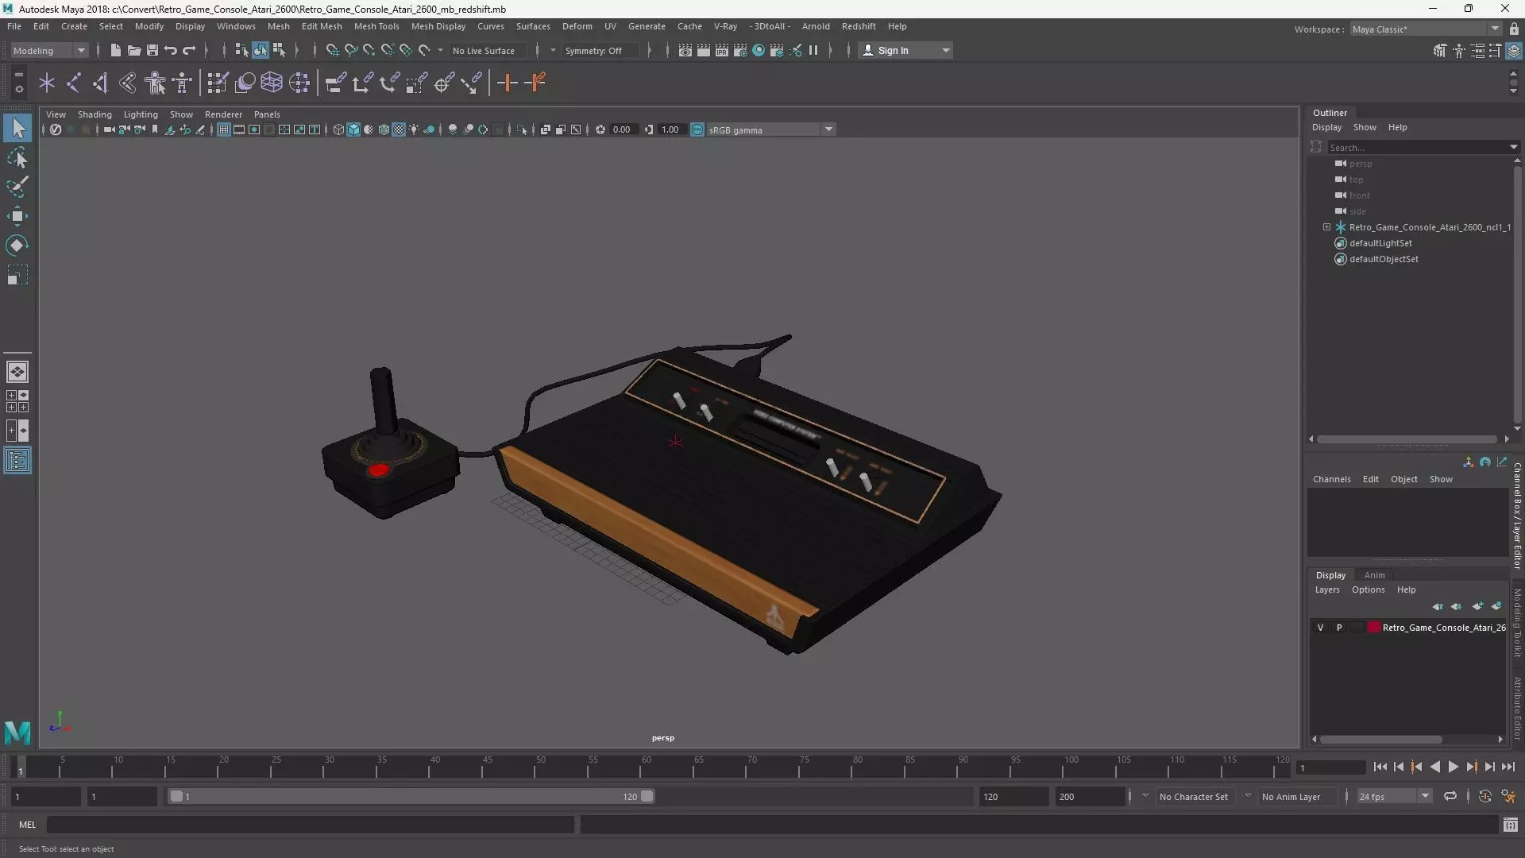Click the red layer color swatch
This screenshot has width=1525, height=858.
(1374, 628)
